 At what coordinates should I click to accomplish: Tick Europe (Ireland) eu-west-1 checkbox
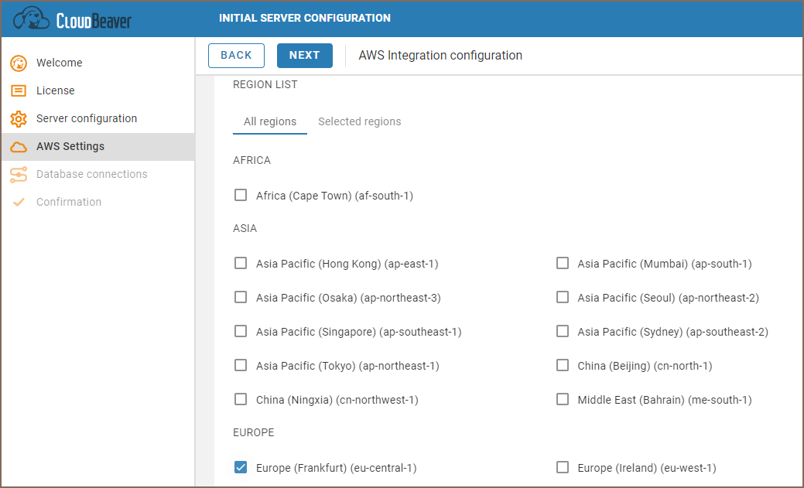tap(563, 467)
